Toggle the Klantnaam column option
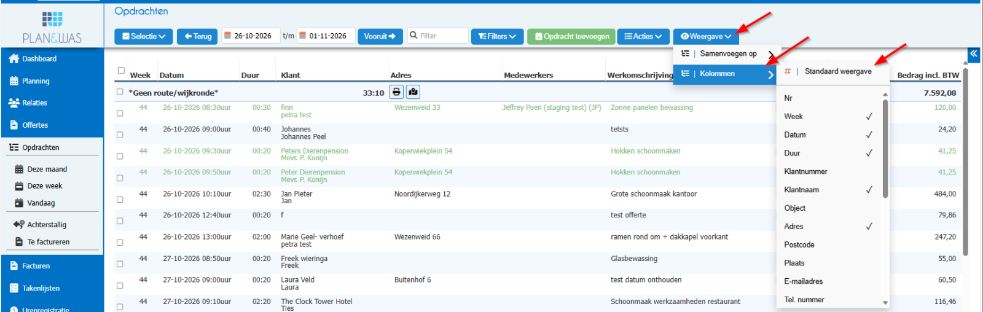 [828, 190]
